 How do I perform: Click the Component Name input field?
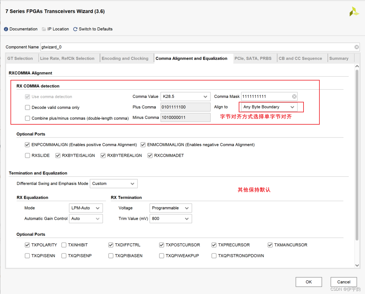200,47
